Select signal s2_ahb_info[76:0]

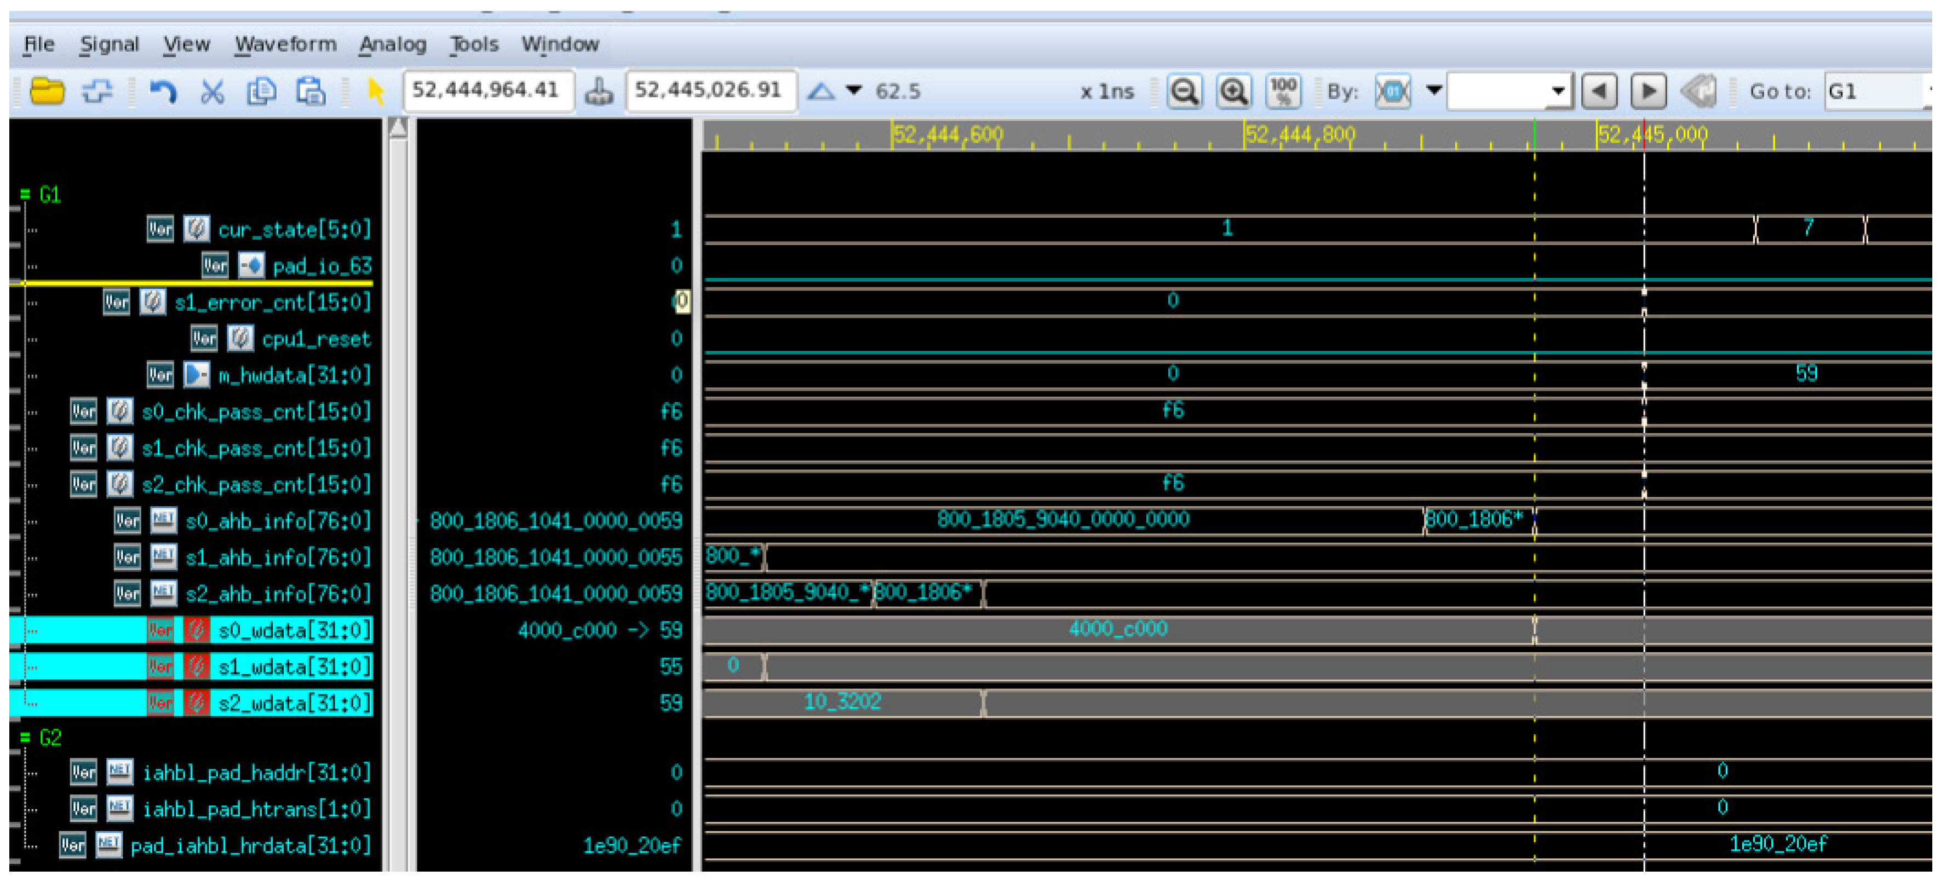[278, 594]
